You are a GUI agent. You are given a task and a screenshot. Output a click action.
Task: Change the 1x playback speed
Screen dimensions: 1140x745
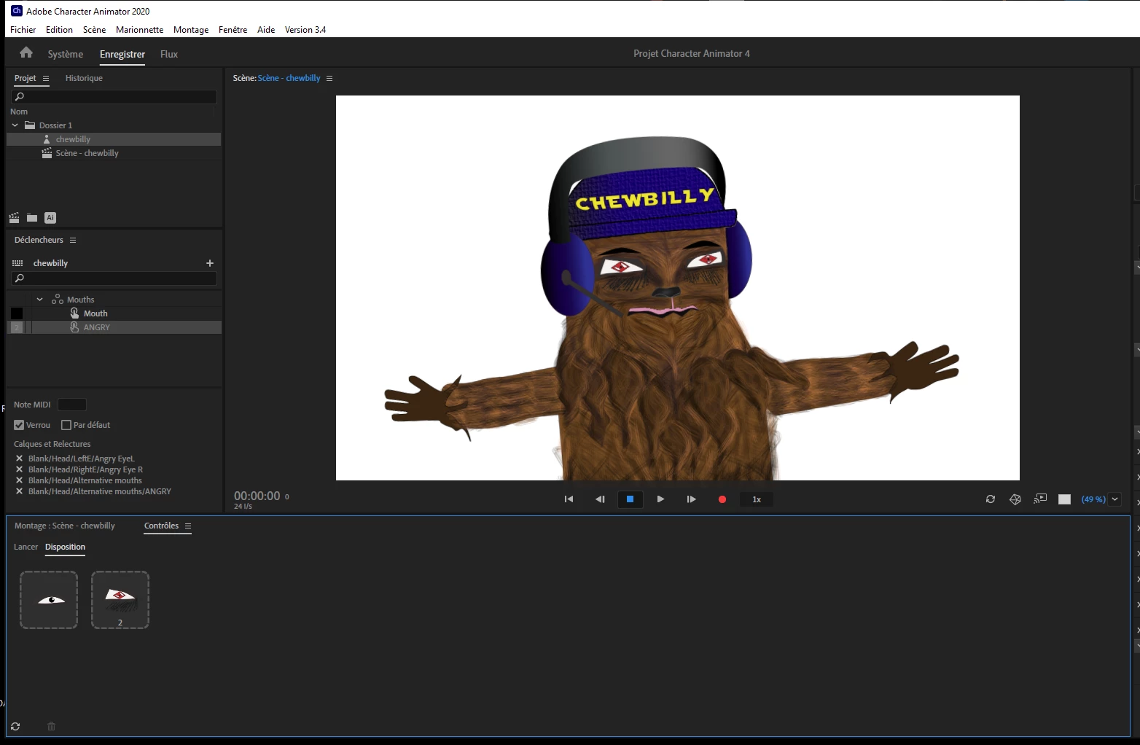click(757, 499)
